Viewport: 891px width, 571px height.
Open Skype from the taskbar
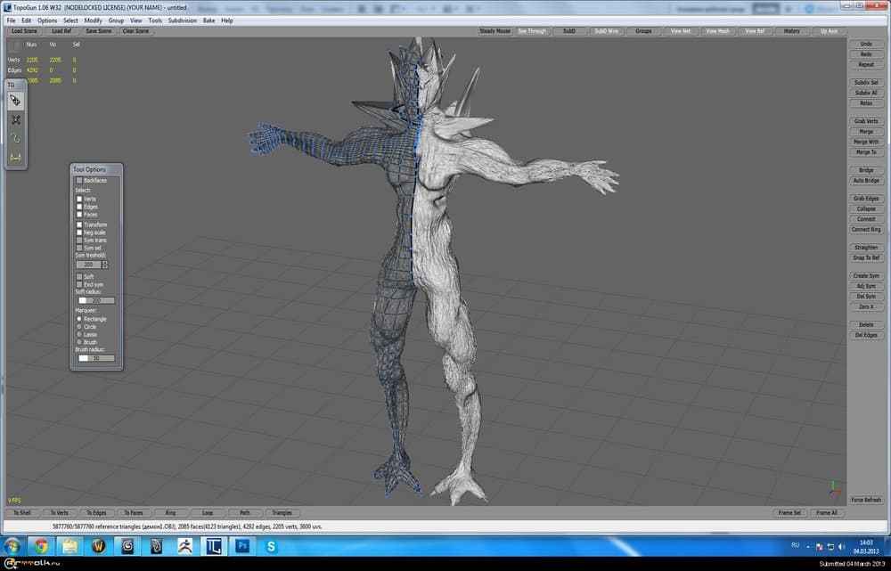pyautogui.click(x=270, y=545)
